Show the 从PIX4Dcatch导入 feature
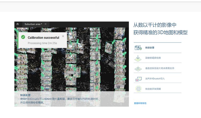Viewport: 201px width, 118px height. tap(155, 79)
